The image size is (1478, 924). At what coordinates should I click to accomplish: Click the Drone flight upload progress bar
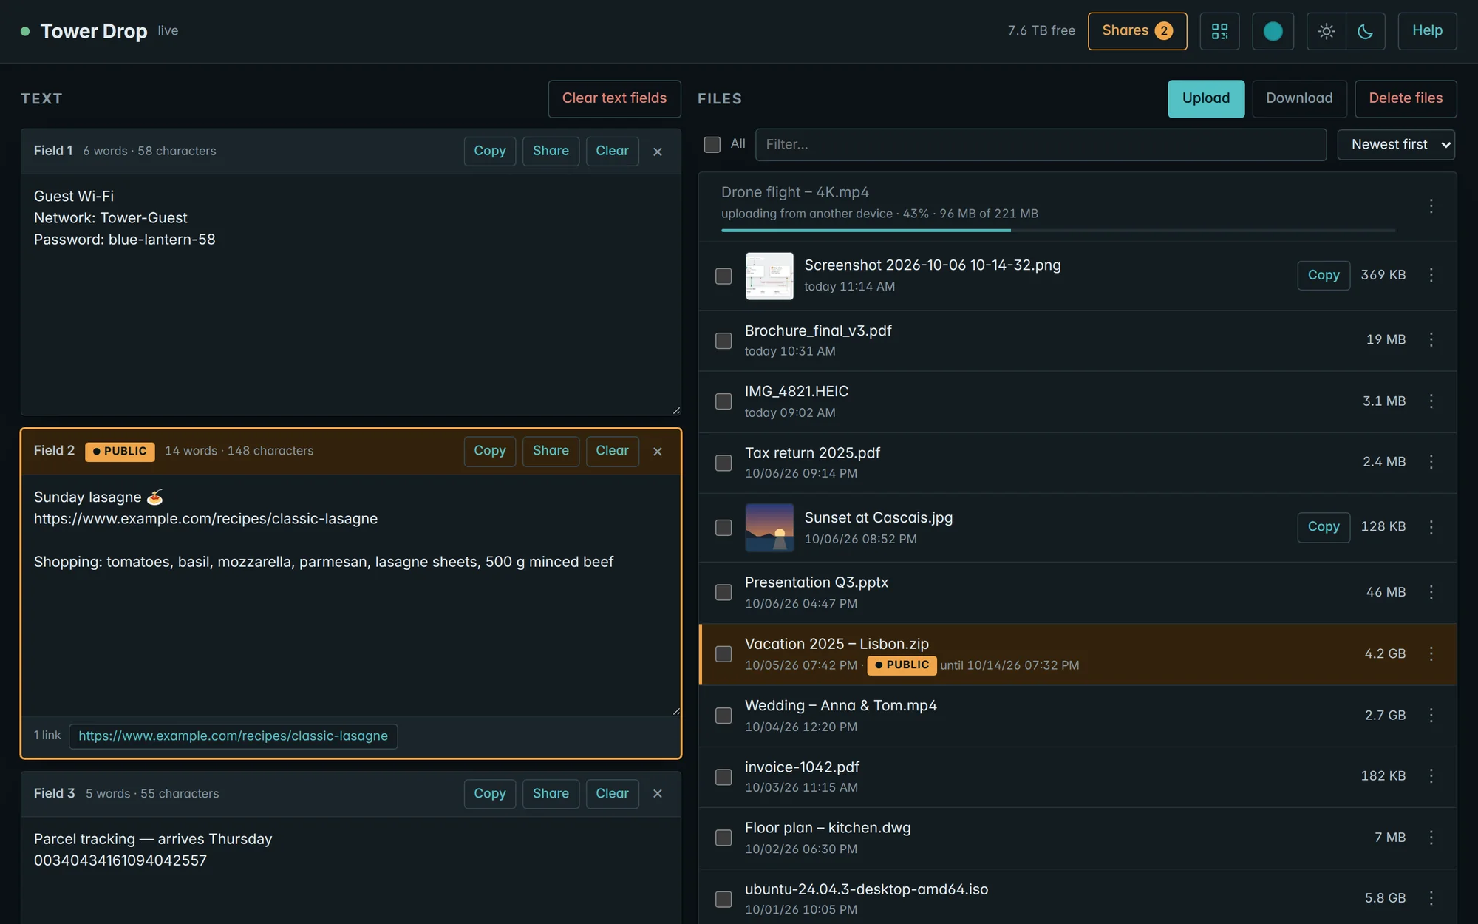(x=1058, y=231)
